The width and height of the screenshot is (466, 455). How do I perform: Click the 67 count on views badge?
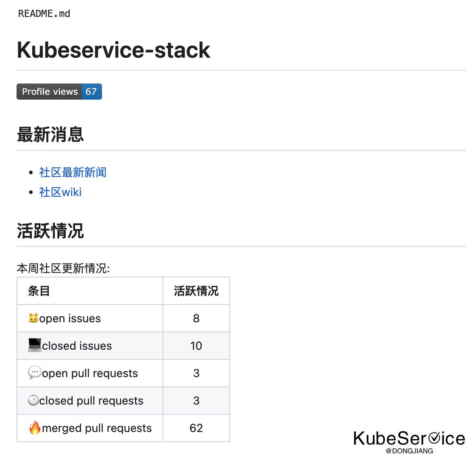91,92
